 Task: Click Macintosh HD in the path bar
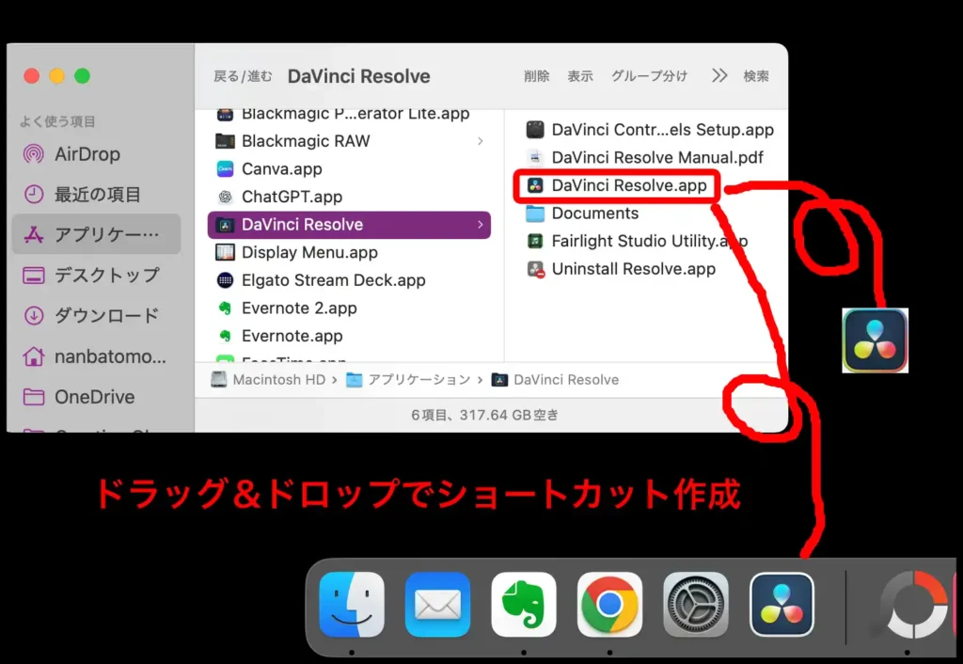278,380
